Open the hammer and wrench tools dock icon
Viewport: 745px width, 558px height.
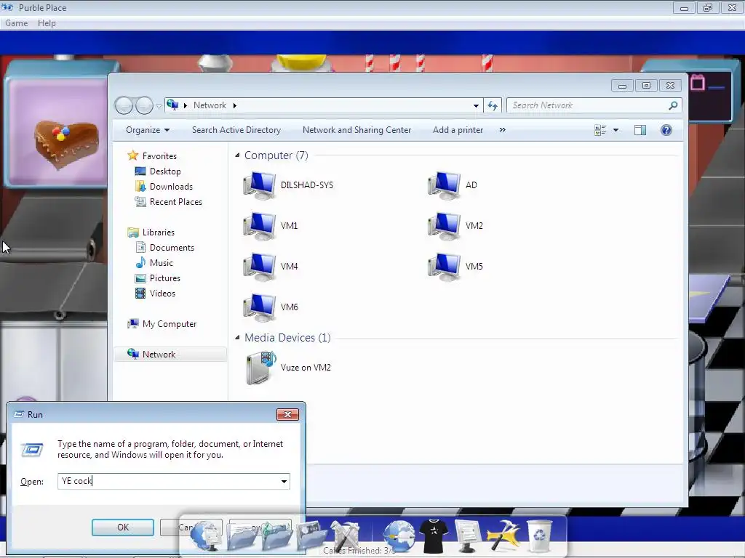tap(346, 536)
